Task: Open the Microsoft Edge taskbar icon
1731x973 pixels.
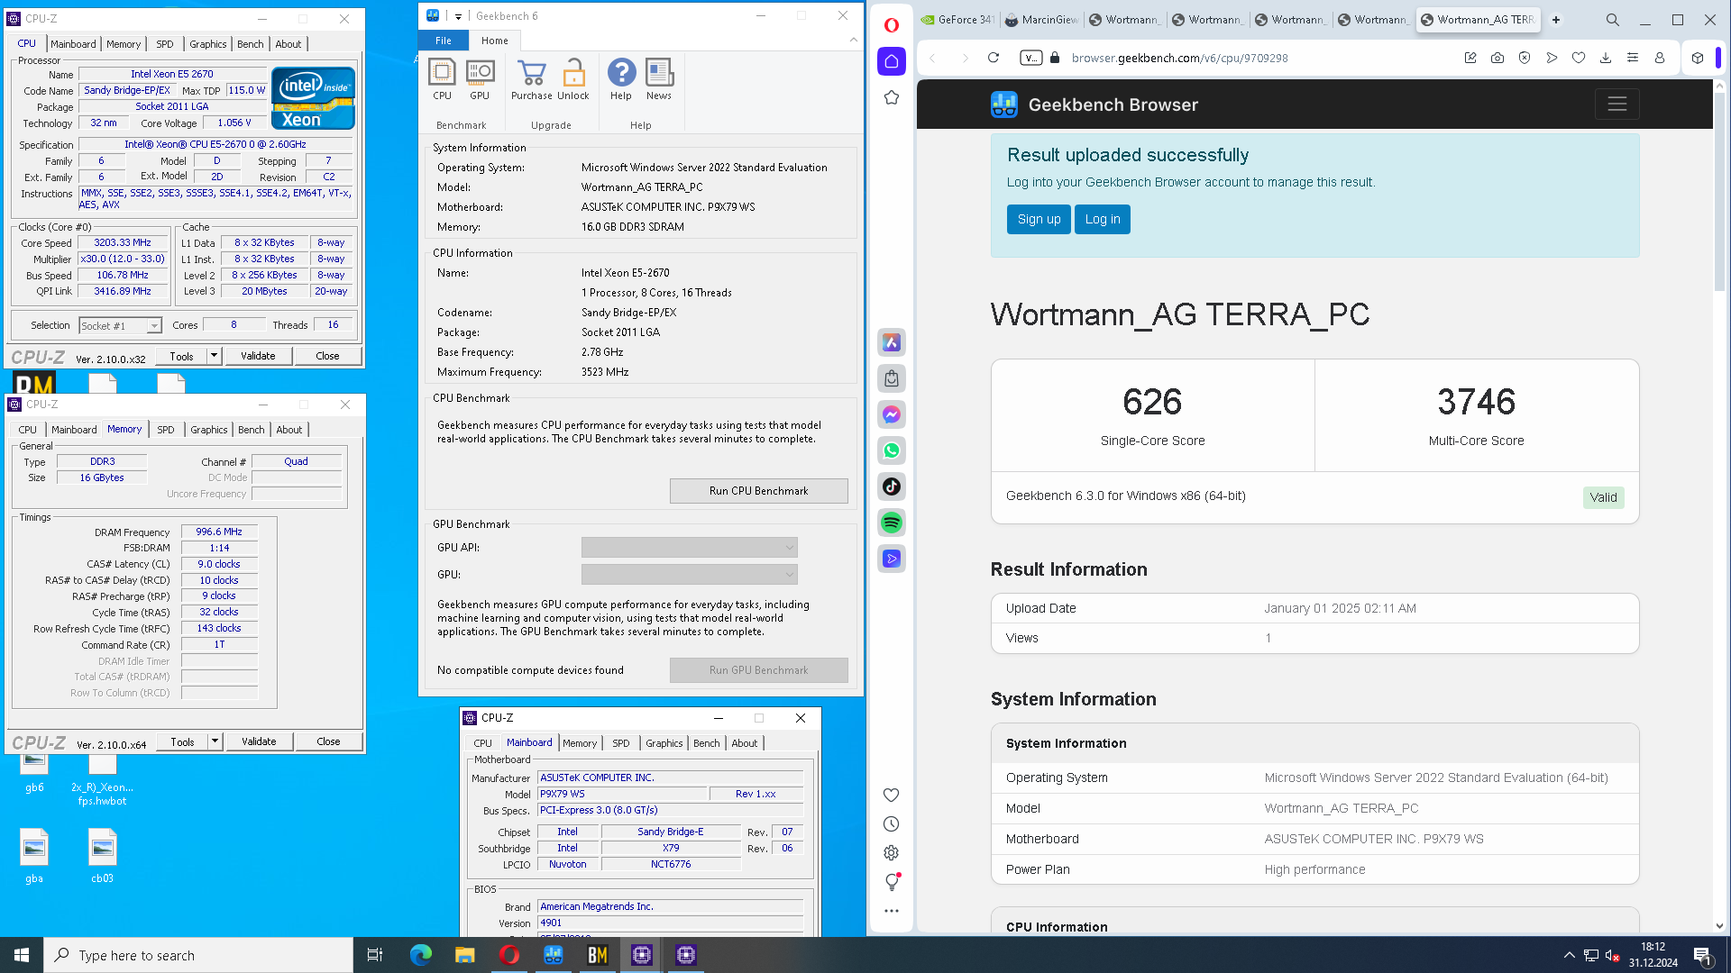Action: tap(421, 955)
